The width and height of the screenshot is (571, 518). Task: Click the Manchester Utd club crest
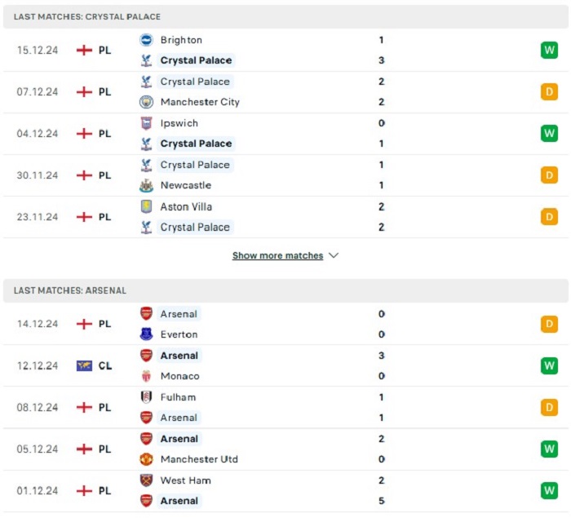(146, 459)
